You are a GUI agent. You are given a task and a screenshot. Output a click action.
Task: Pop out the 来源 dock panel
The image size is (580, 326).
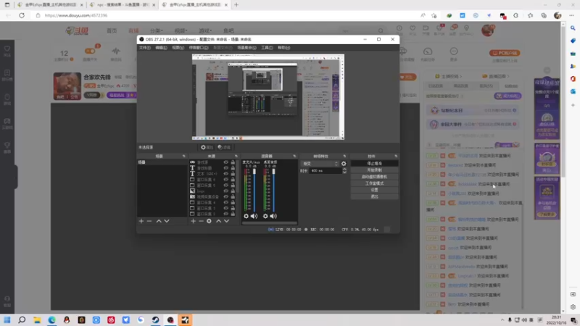click(236, 156)
